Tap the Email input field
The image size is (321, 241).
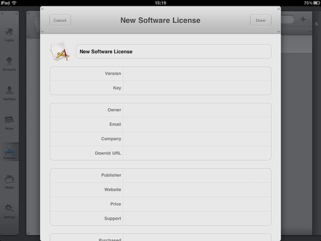(197, 124)
